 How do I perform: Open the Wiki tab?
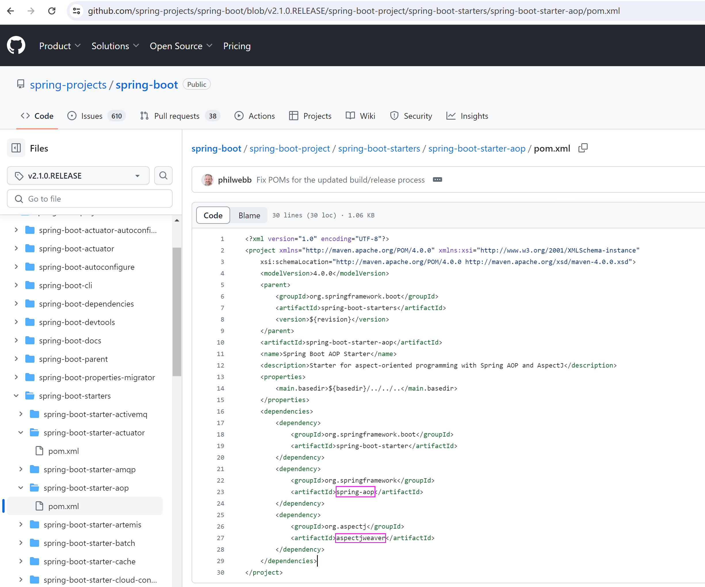click(361, 116)
